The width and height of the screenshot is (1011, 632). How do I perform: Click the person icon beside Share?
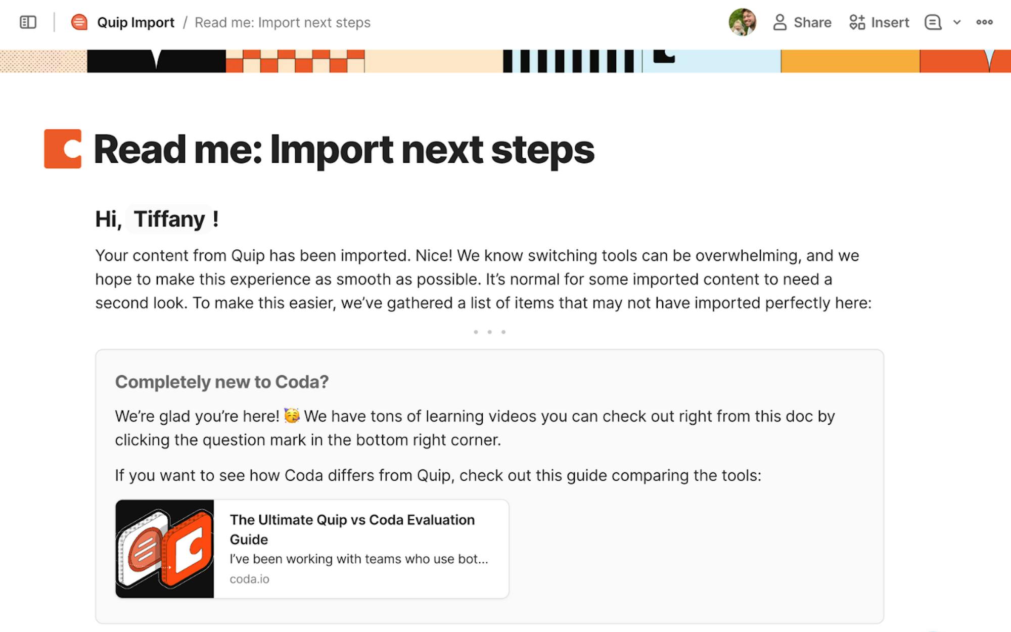779,22
